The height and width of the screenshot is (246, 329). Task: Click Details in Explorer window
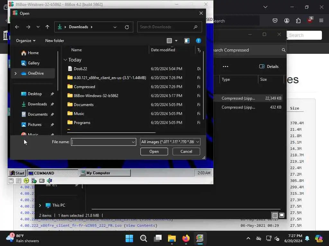269,67
